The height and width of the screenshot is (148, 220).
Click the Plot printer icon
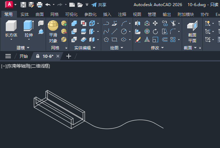coord(40,5)
